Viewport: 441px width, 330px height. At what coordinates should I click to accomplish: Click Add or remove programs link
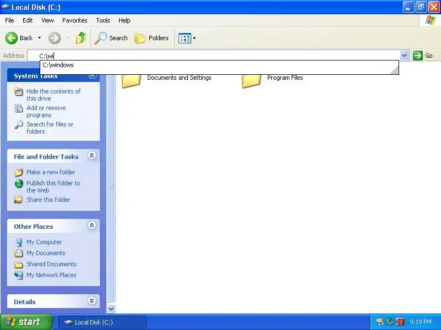(x=46, y=112)
